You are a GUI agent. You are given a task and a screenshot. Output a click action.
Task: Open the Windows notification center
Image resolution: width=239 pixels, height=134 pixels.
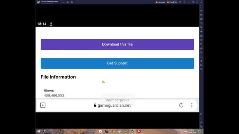(199, 131)
